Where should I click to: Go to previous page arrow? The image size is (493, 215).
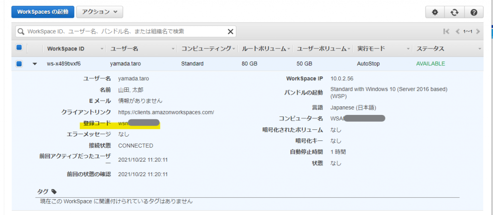point(457,31)
